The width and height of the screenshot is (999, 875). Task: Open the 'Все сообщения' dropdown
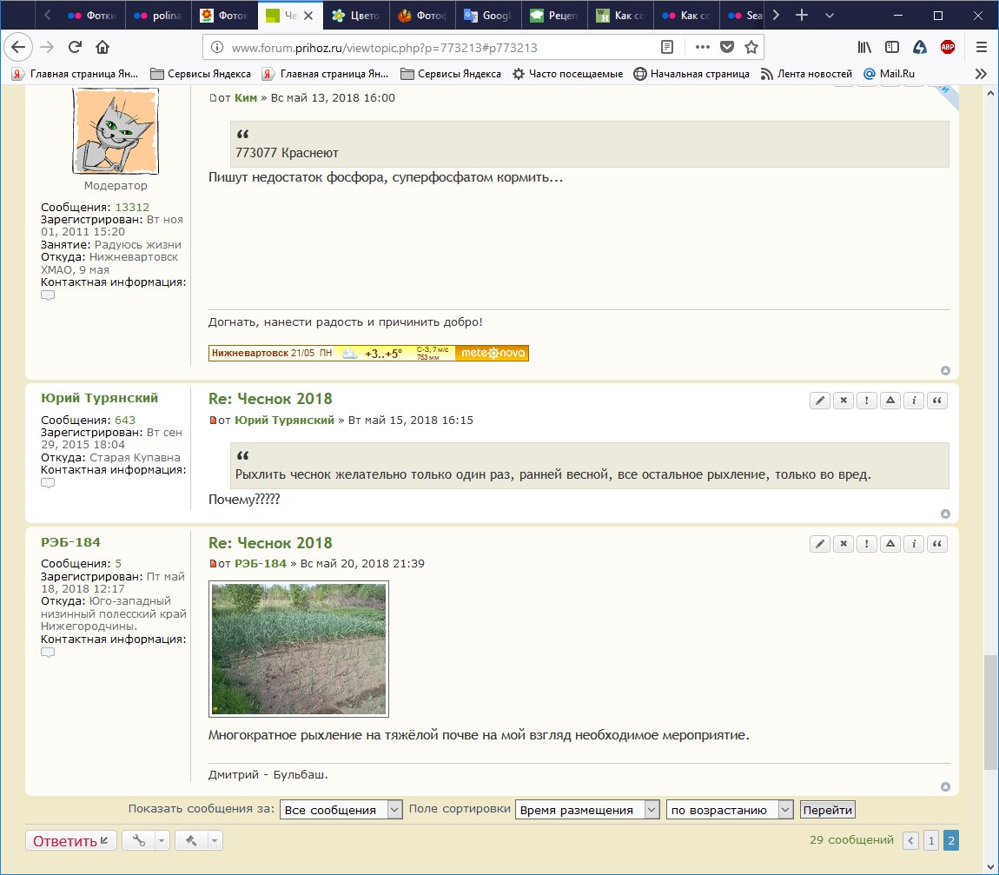coord(341,810)
